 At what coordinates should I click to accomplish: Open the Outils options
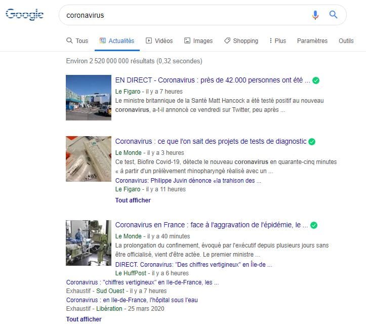[346, 41]
